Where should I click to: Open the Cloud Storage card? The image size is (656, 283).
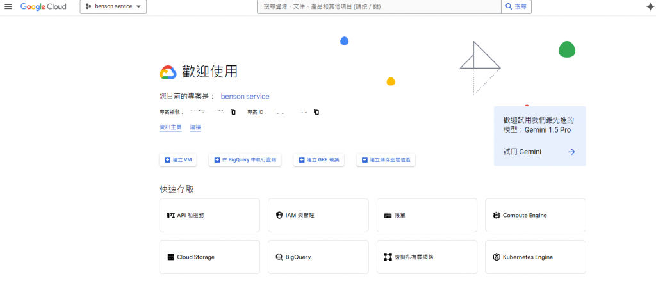pos(209,257)
